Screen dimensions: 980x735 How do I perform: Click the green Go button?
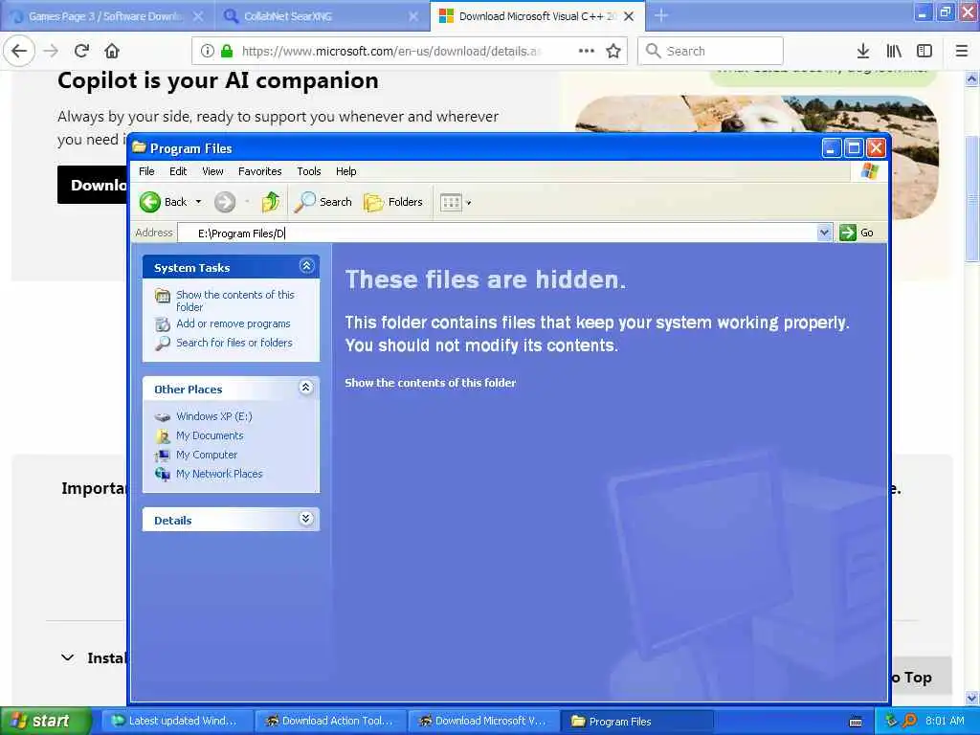tap(857, 233)
